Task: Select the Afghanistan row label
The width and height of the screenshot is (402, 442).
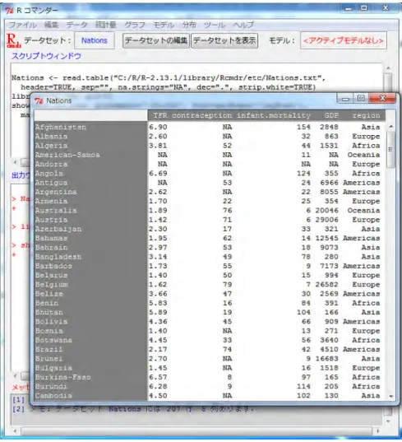Action: tap(61, 127)
